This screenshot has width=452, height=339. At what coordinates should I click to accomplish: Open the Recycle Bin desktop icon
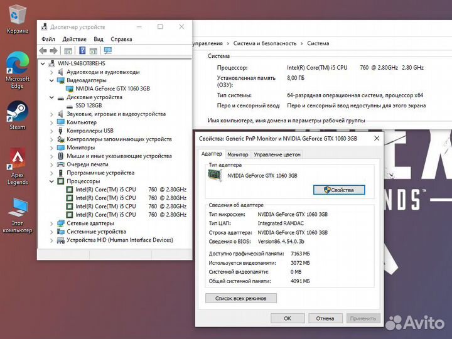click(x=18, y=19)
